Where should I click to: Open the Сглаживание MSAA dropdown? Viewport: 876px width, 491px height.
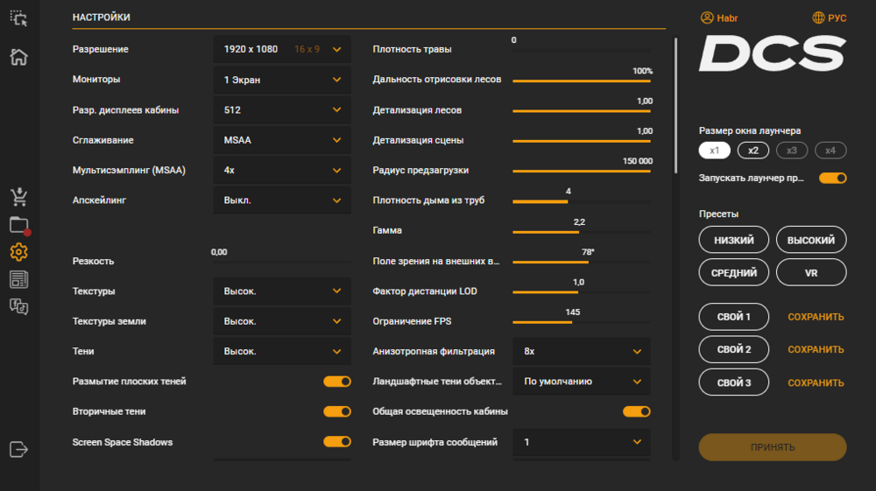[281, 140]
